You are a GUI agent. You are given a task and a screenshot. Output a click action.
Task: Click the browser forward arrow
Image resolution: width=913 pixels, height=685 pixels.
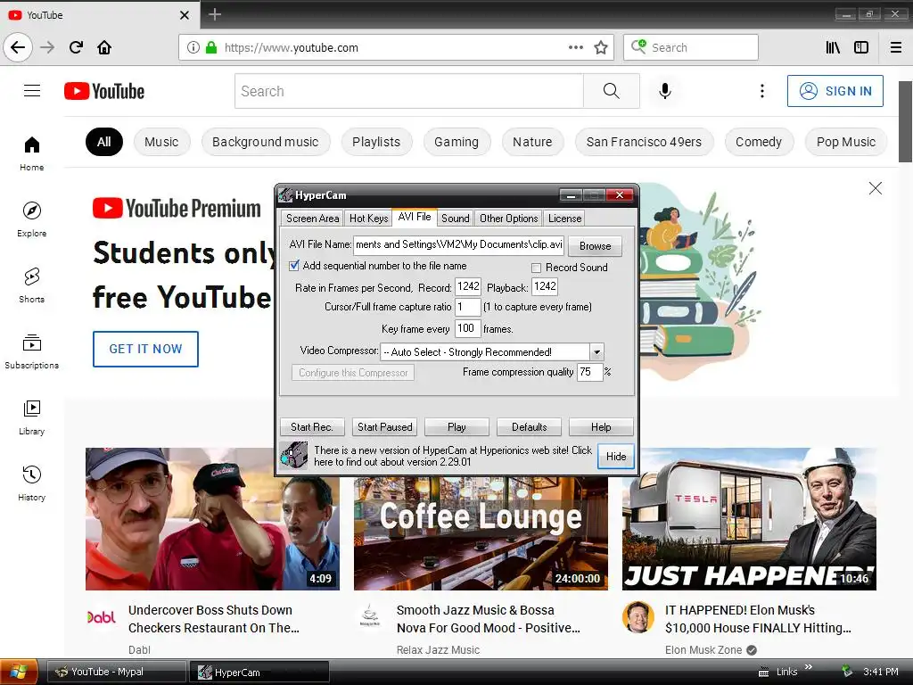click(47, 47)
